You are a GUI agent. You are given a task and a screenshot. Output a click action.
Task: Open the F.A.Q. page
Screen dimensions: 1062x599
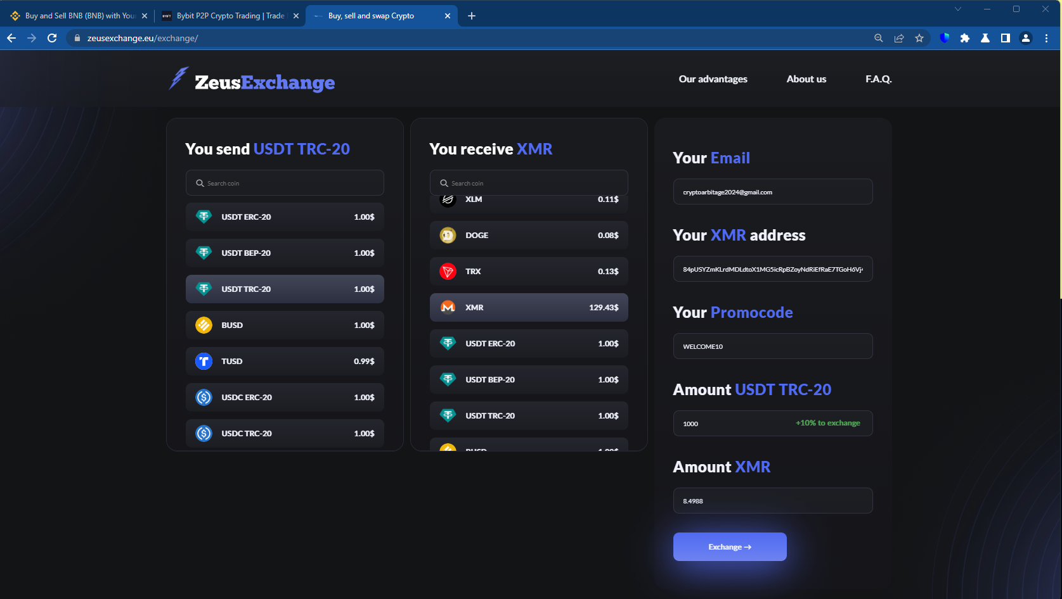click(x=878, y=79)
